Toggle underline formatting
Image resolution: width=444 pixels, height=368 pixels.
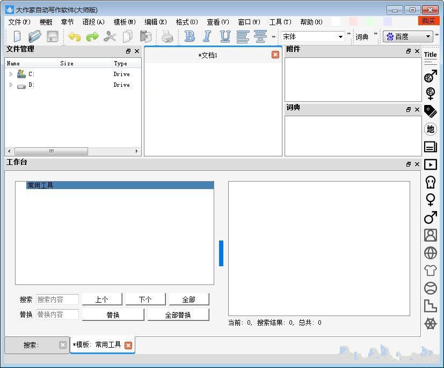pyautogui.click(x=225, y=36)
